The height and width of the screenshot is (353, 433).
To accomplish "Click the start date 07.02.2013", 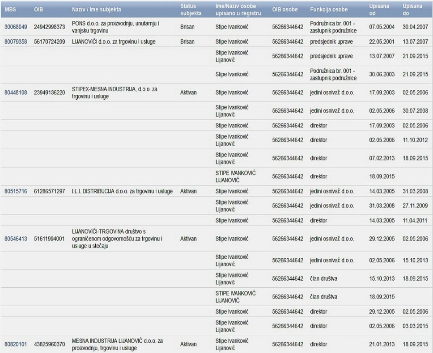I will coord(382,158).
